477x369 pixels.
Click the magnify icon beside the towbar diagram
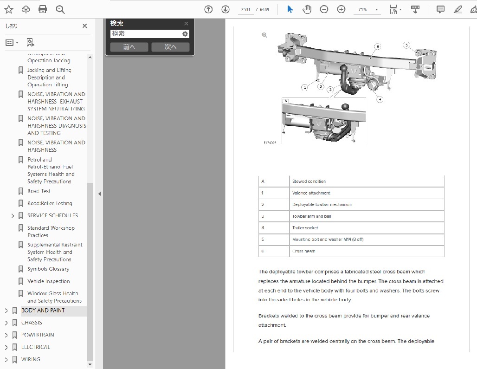coord(264,35)
